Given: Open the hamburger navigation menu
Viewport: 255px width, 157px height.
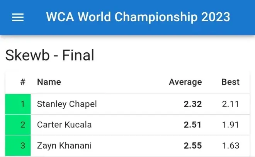Looking at the screenshot, I should coord(18,17).
